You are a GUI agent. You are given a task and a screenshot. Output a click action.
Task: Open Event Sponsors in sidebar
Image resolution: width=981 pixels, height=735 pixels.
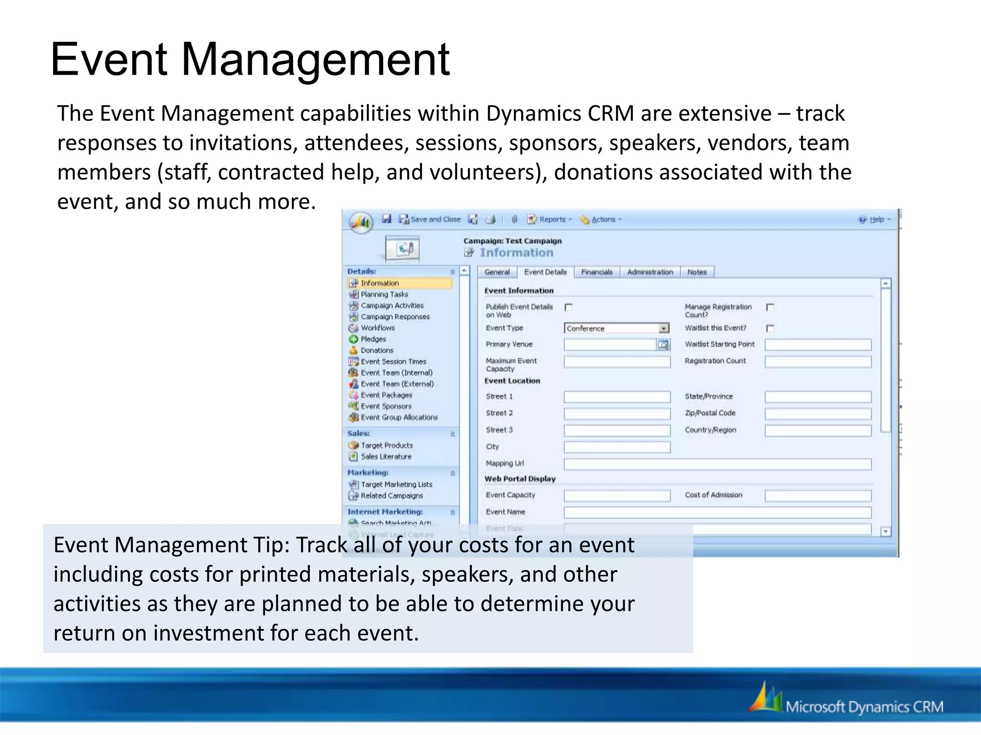[x=386, y=406]
